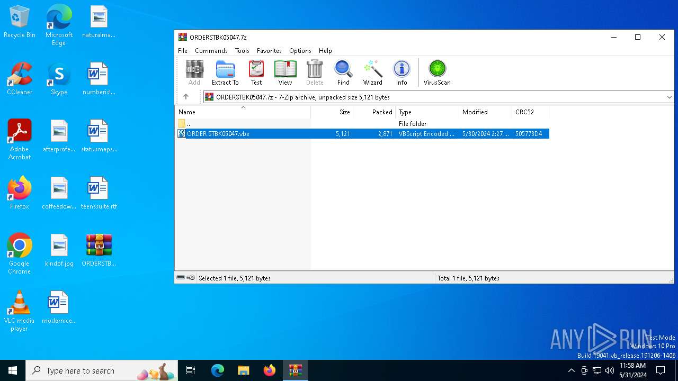Select the Firefox desktop shortcut
This screenshot has width=678, height=381.
pyautogui.click(x=20, y=193)
